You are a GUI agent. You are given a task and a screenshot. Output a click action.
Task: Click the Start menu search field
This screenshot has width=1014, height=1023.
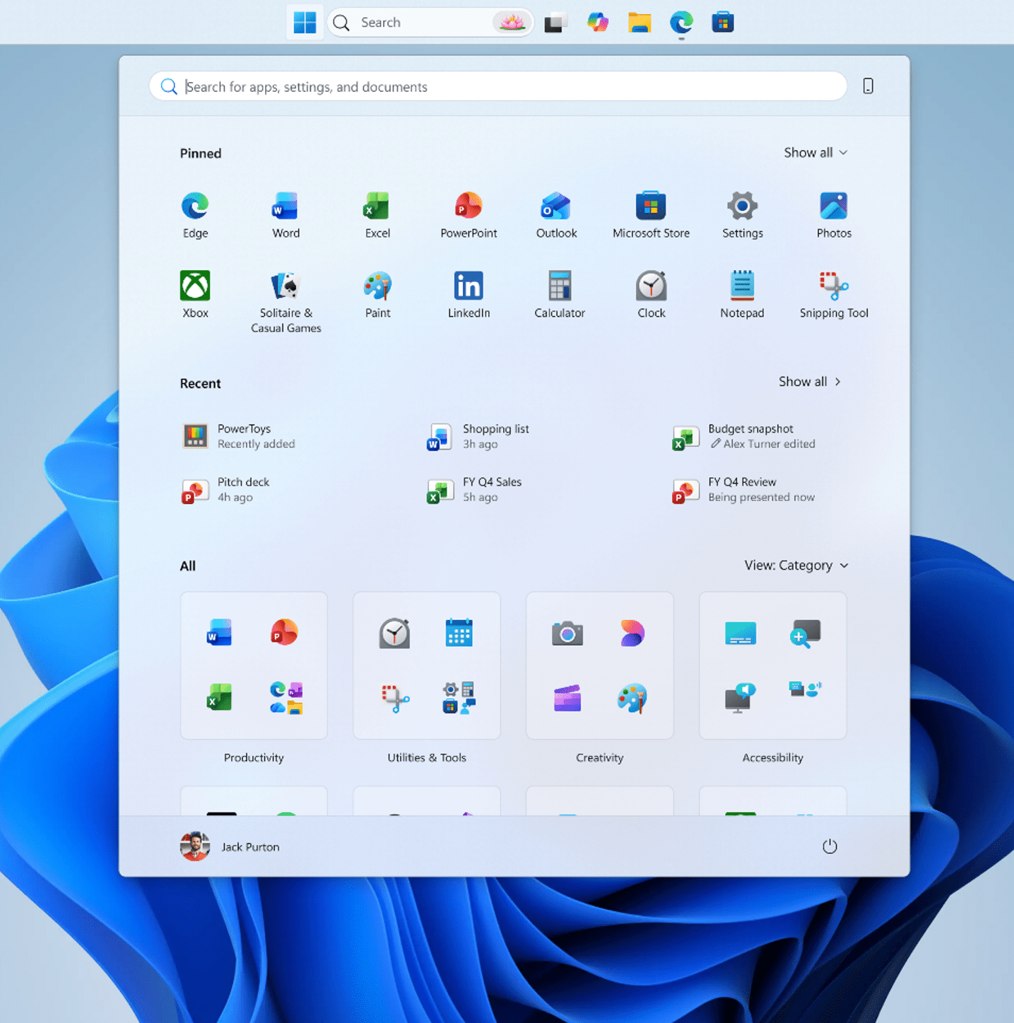pos(498,86)
